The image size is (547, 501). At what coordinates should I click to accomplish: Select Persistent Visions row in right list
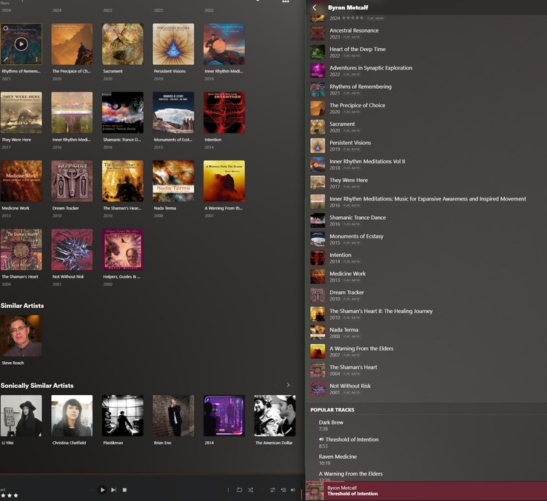click(426, 146)
